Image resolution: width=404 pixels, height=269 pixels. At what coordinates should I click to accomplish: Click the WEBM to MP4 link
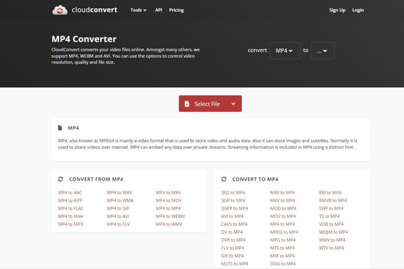333,232
